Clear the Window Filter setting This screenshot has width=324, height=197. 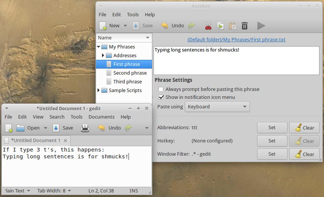point(304,154)
